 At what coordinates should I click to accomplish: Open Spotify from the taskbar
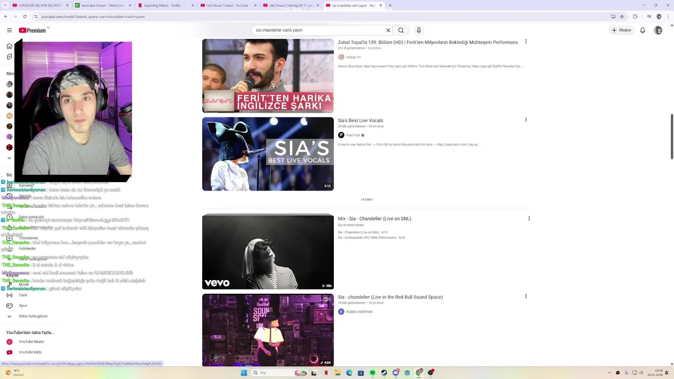(x=372, y=373)
